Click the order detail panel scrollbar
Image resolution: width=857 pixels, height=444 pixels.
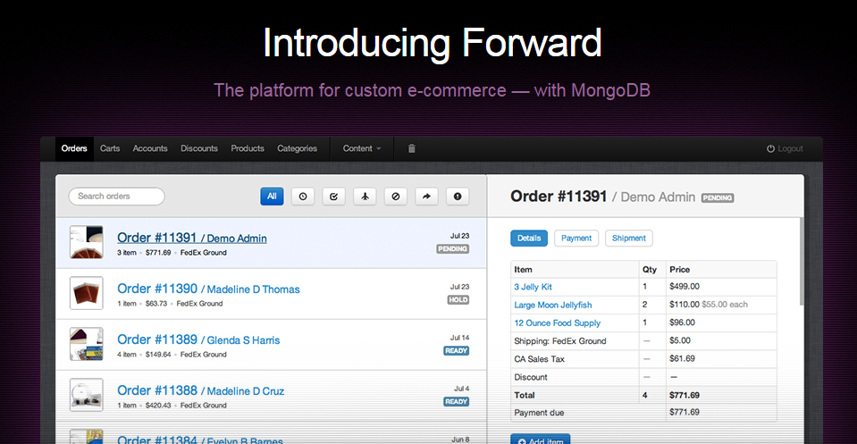pyautogui.click(x=802, y=261)
